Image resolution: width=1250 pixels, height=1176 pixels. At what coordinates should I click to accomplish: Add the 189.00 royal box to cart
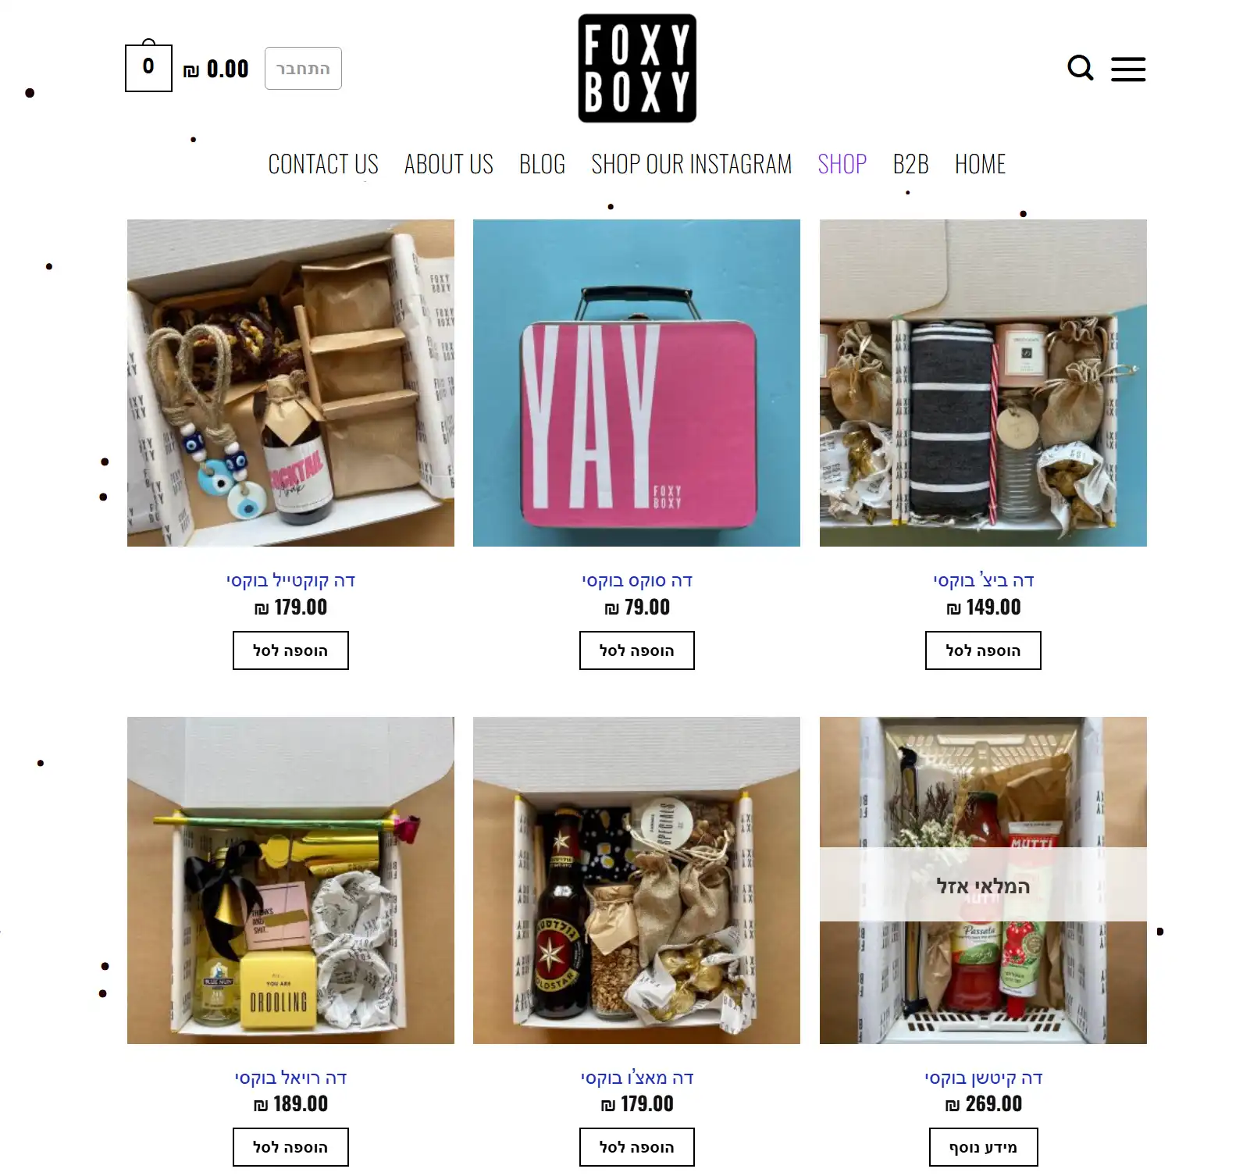click(290, 1147)
